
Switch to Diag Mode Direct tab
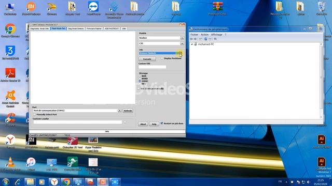(76, 28)
